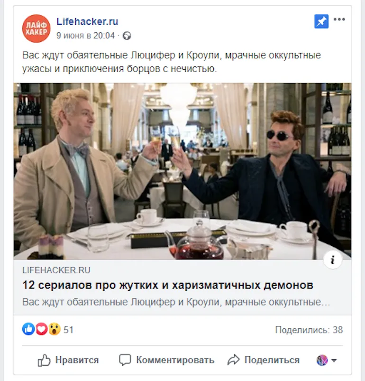Click the restaurant toast preview image
The width and height of the screenshot is (365, 381).
click(x=182, y=171)
